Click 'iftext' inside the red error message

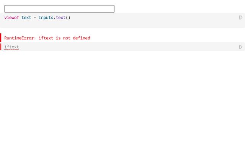pos(46,38)
